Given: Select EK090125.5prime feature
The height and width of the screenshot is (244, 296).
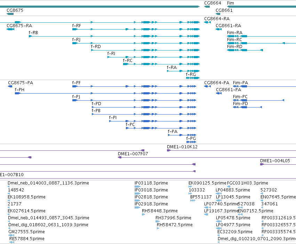Looking at the screenshot, I should pos(207,183).
